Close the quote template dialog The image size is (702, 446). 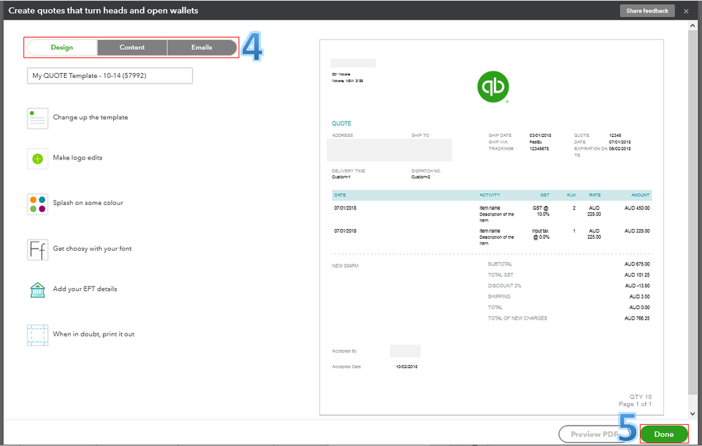686,11
